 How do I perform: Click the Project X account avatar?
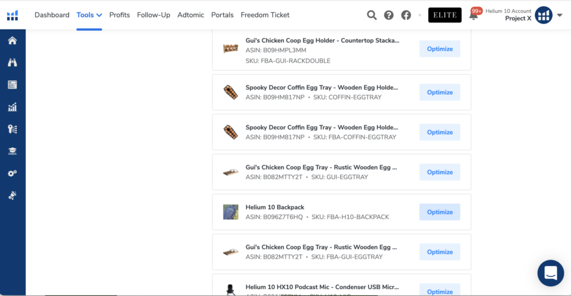coord(544,15)
